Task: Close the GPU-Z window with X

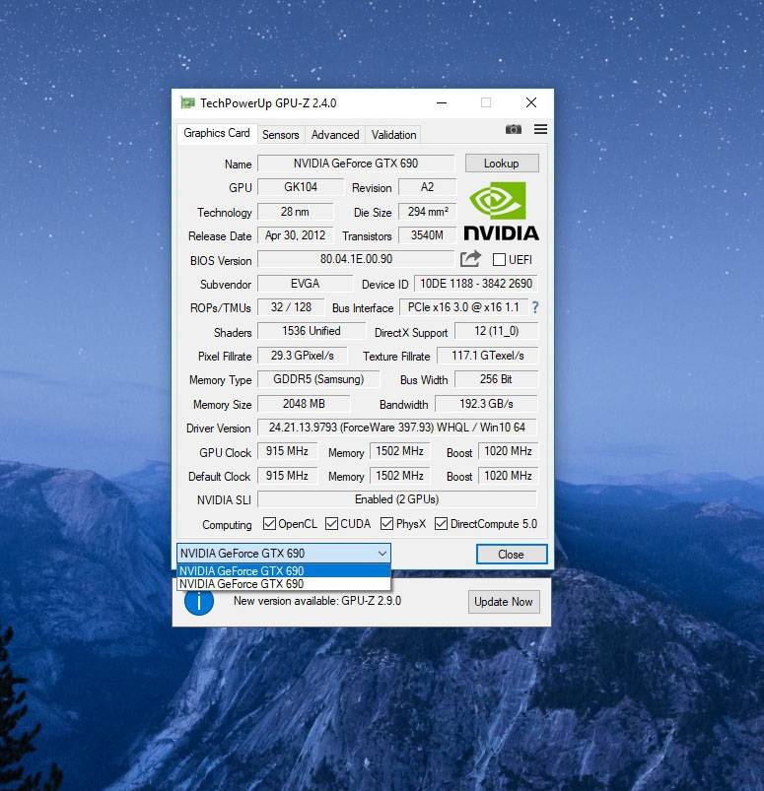Action: (531, 102)
